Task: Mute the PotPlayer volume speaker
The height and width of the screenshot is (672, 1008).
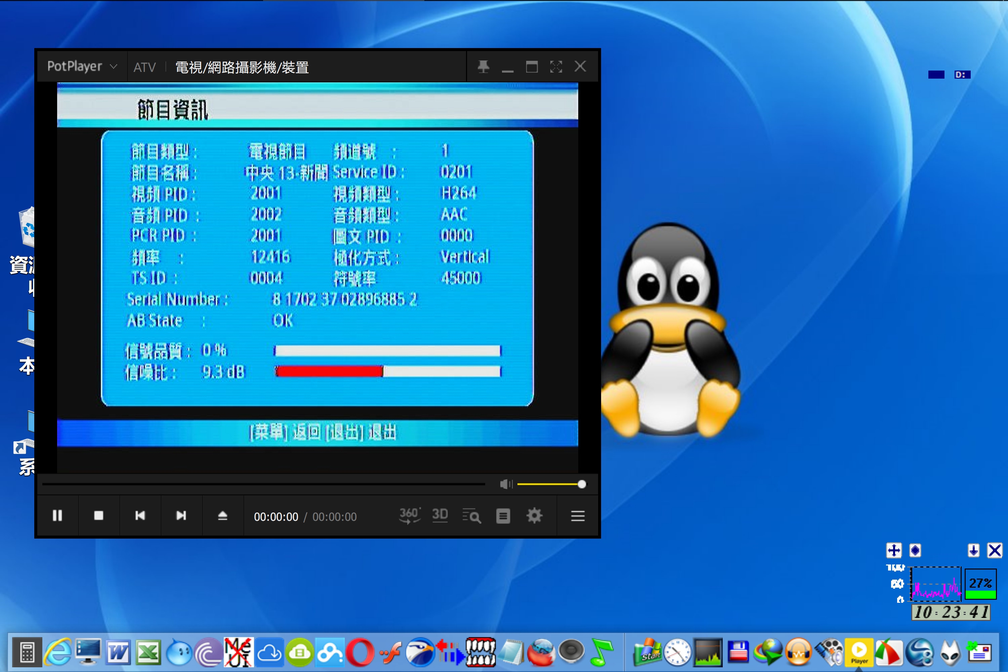Action: point(506,484)
